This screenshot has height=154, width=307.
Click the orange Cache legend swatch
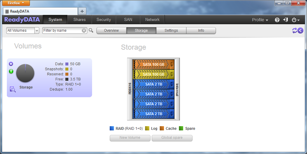pyautogui.click(x=162, y=128)
